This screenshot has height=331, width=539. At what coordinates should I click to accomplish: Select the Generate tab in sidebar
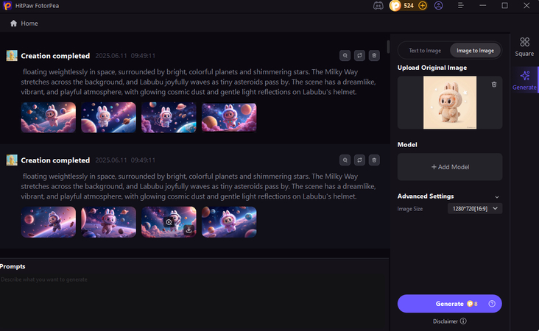524,80
